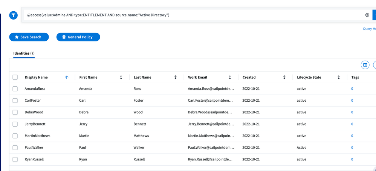Open tags count for Paul.Walker
The image size is (376, 171).
click(352, 148)
